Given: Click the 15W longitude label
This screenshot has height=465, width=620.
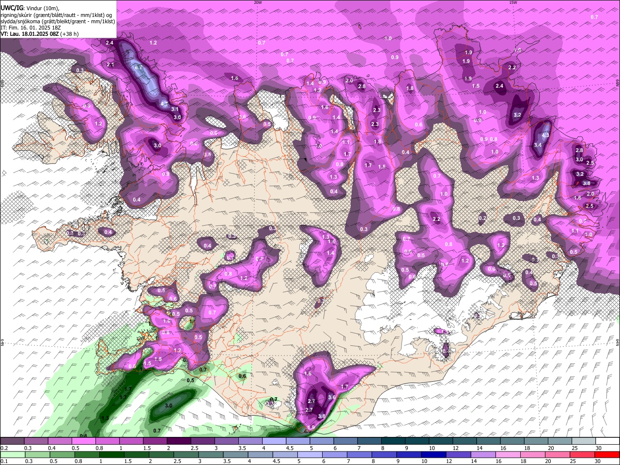Looking at the screenshot, I should pyautogui.click(x=513, y=2).
